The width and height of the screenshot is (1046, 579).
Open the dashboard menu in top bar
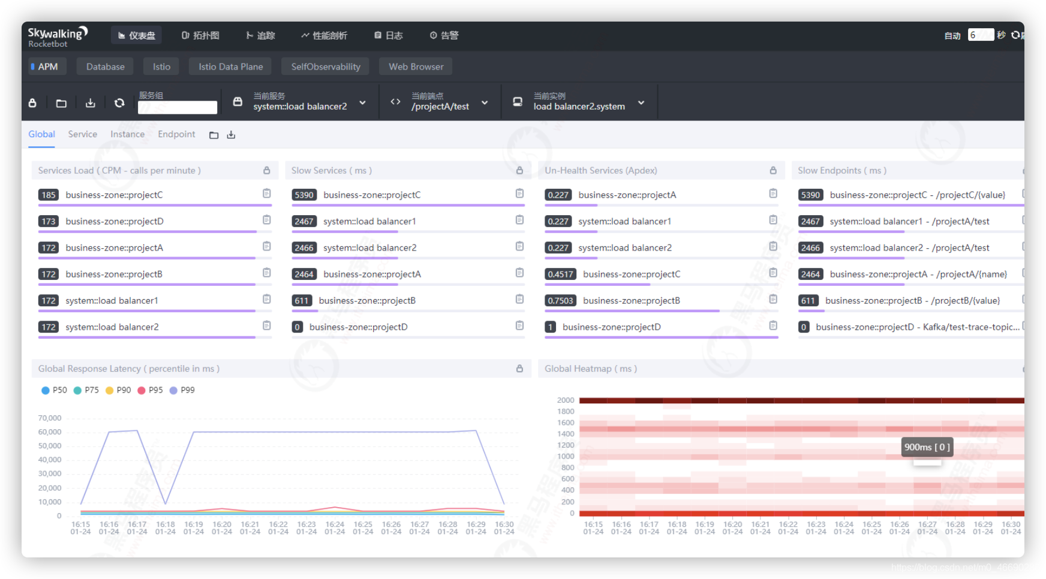(x=137, y=35)
